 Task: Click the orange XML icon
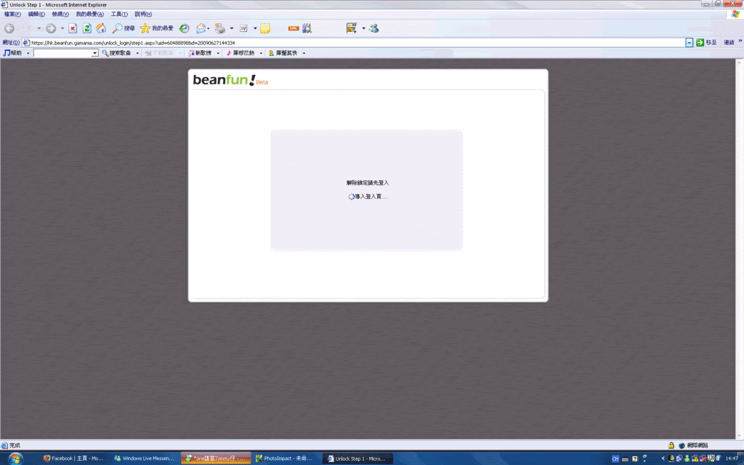(294, 28)
